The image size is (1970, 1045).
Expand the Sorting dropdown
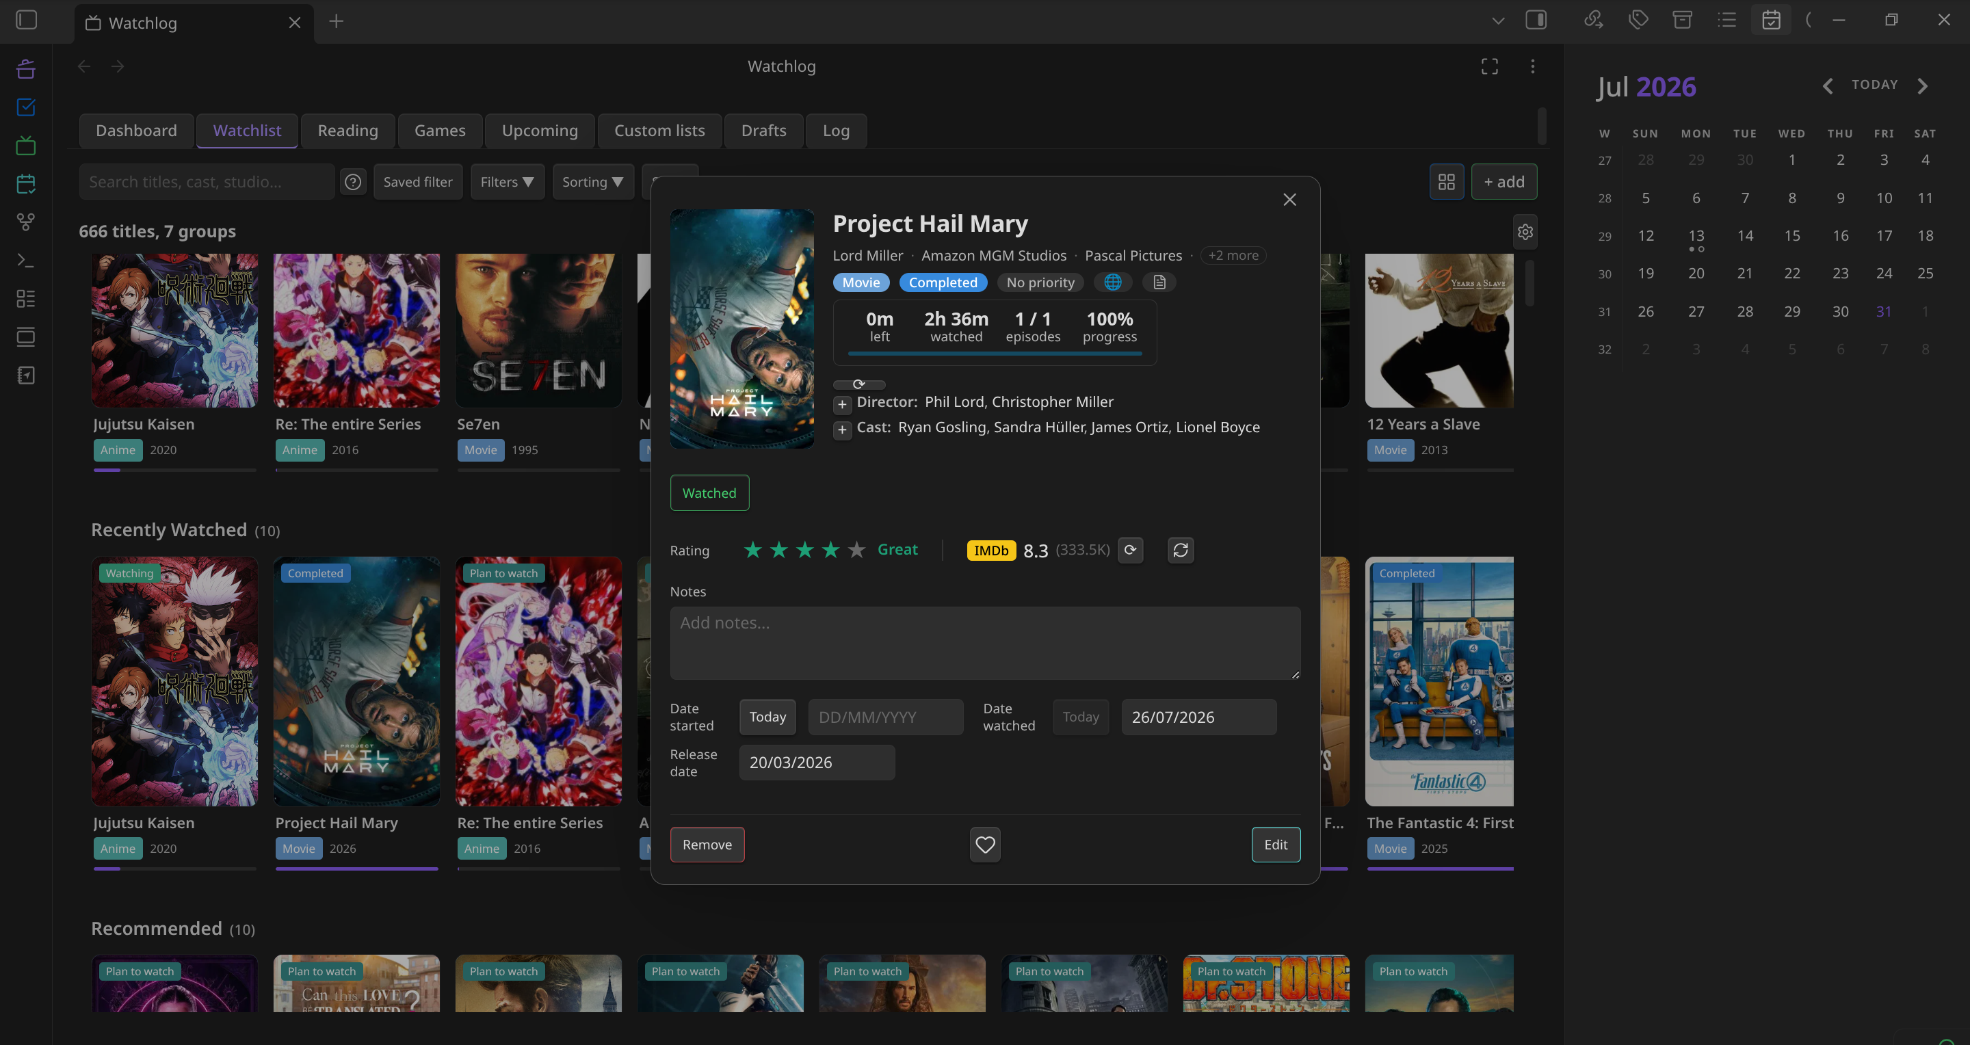pos(592,182)
